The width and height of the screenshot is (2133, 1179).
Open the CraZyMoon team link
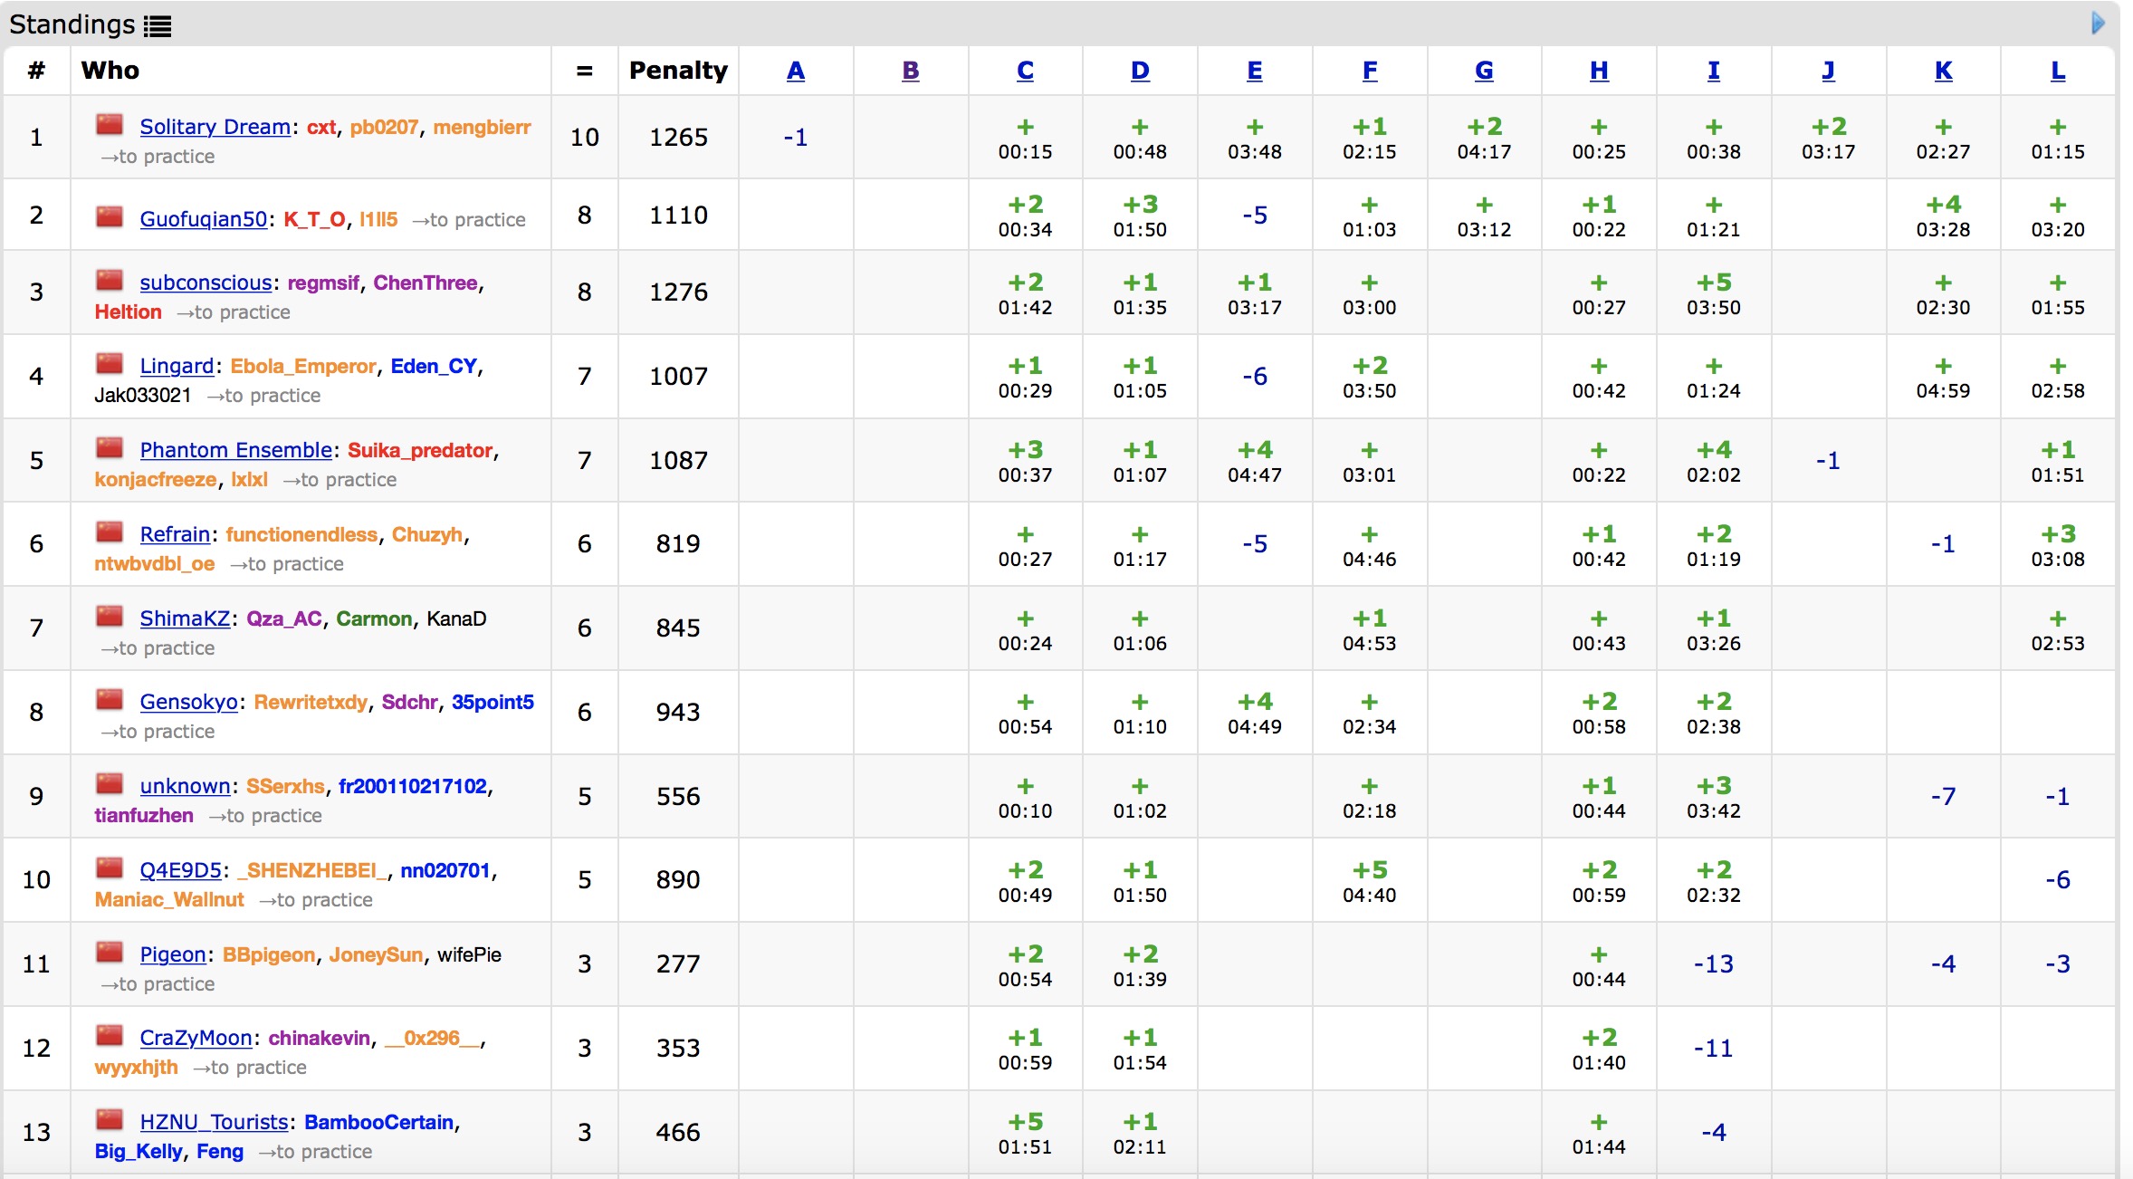coord(196,1038)
